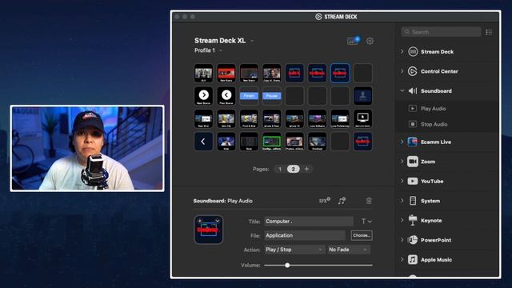Switch to page 1

pyautogui.click(x=280, y=169)
